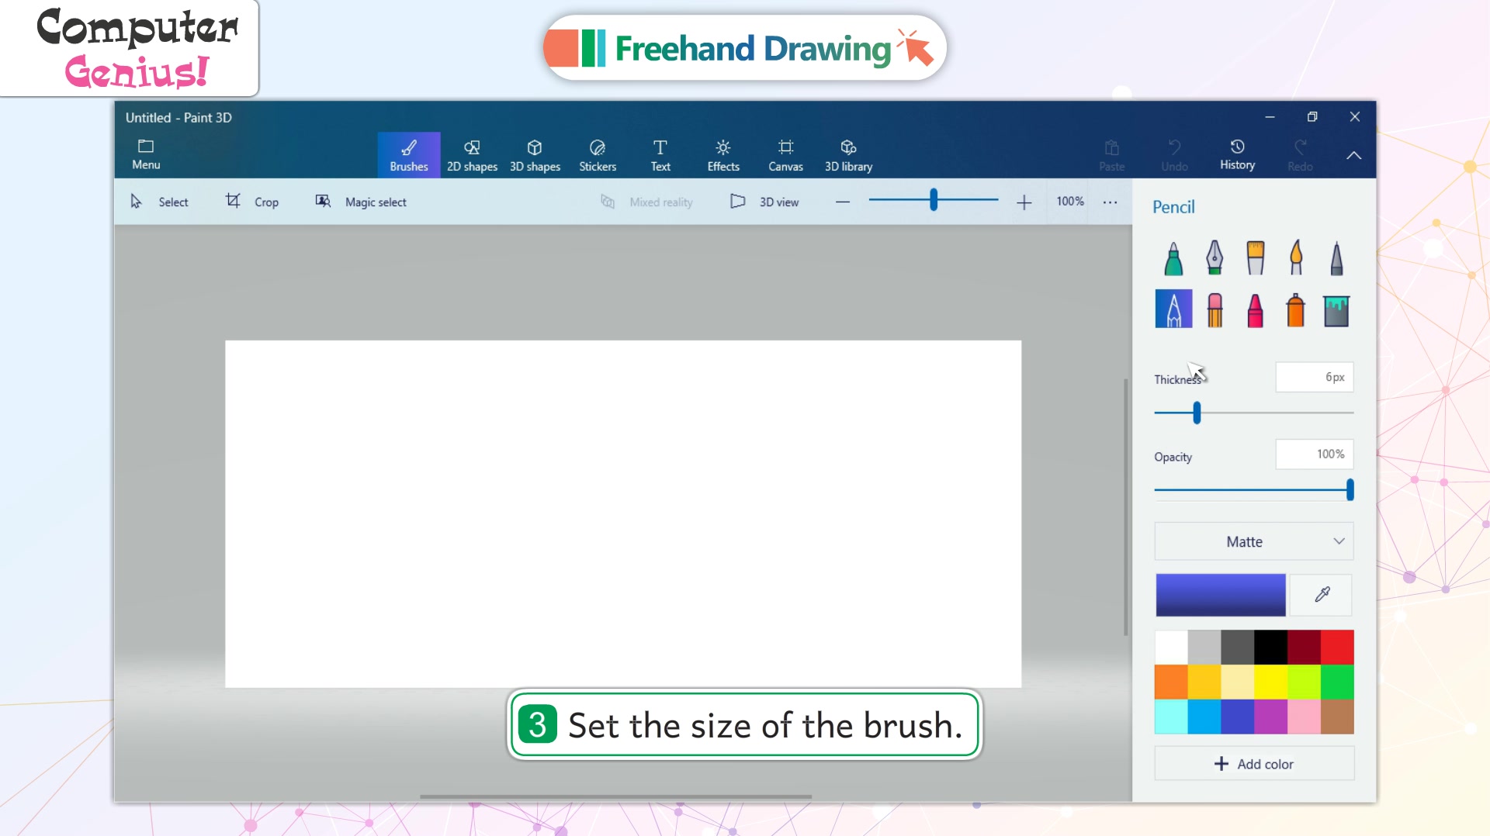1490x836 pixels.
Task: Click the horizontal scrollbar below canvas
Action: pyautogui.click(x=615, y=796)
